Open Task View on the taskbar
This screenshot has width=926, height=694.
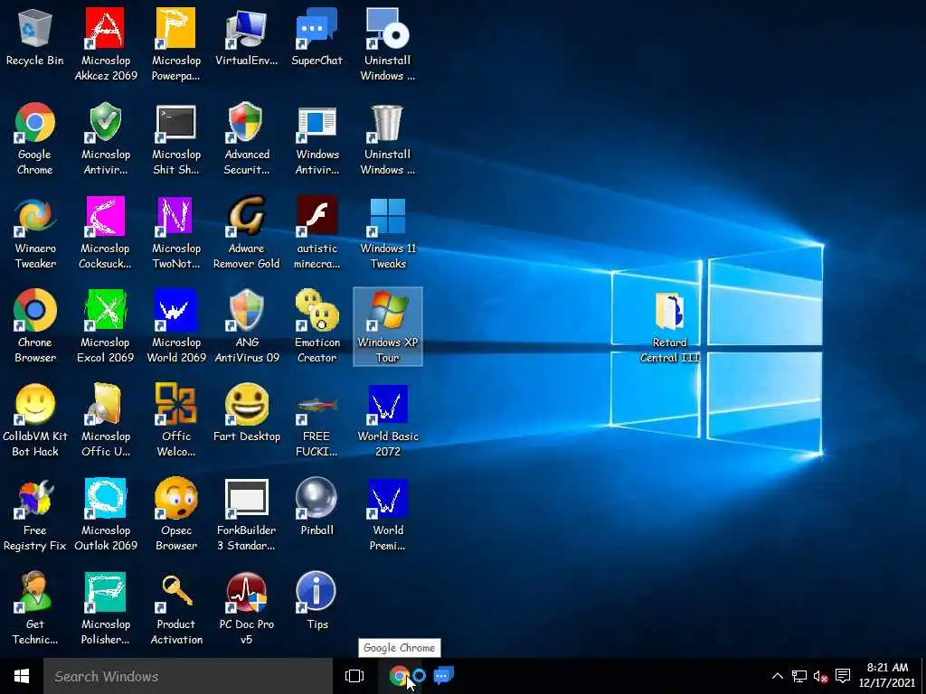click(354, 676)
